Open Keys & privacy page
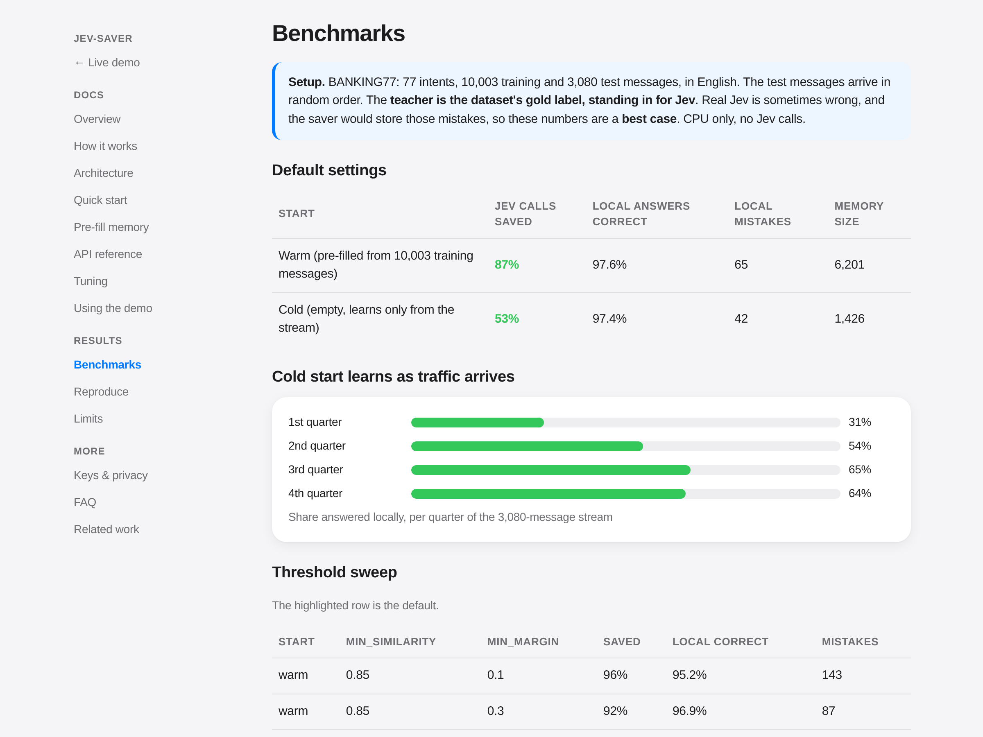The width and height of the screenshot is (983, 737). tap(111, 475)
